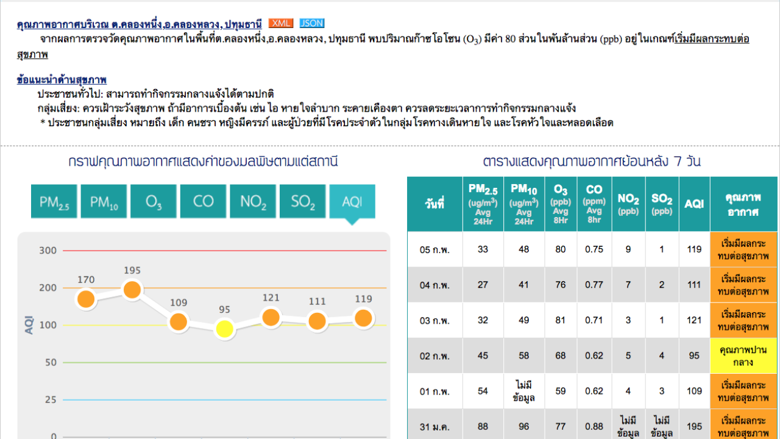This screenshot has width=780, height=439.
Task: Show SO2 data in chart
Action: point(302,202)
